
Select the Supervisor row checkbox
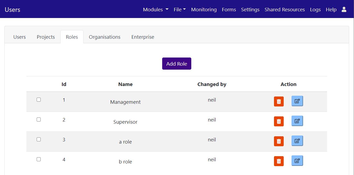(x=39, y=120)
